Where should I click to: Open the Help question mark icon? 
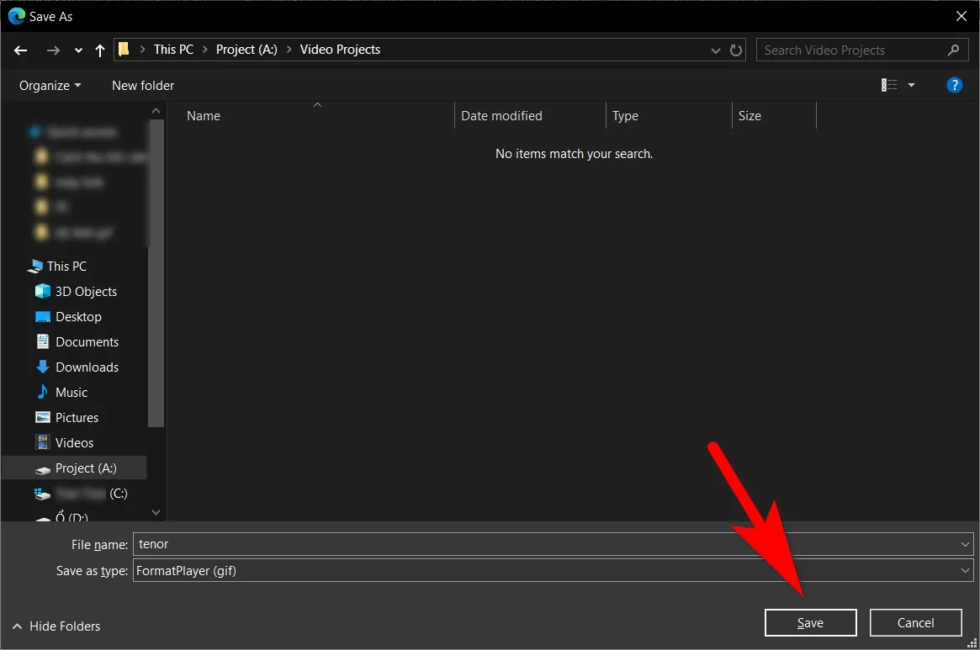[954, 85]
